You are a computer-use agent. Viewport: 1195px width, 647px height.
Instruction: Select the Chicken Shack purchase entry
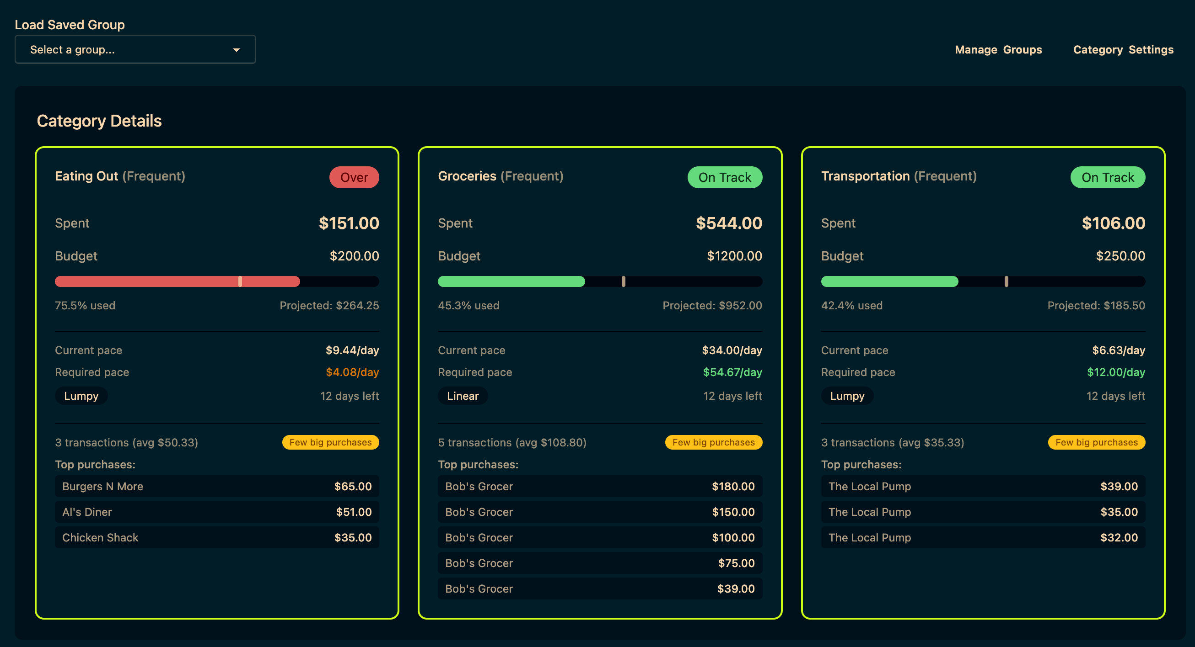[217, 537]
